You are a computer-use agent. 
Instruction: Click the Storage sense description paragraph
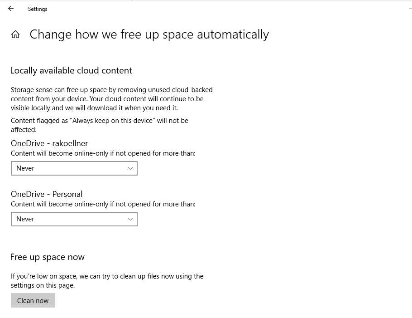[111, 99]
